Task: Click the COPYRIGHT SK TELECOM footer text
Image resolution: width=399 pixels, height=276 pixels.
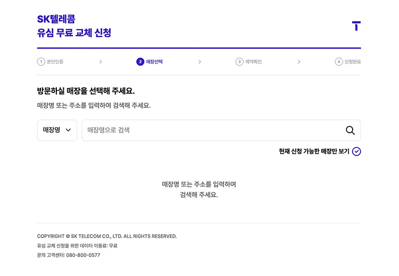Action: [107, 236]
